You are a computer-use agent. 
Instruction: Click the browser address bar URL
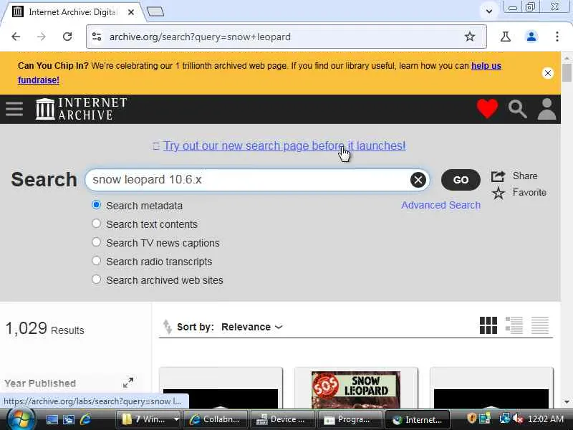pos(200,37)
